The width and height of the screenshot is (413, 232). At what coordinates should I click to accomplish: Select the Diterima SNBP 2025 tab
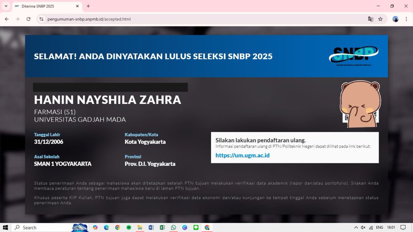coord(46,6)
